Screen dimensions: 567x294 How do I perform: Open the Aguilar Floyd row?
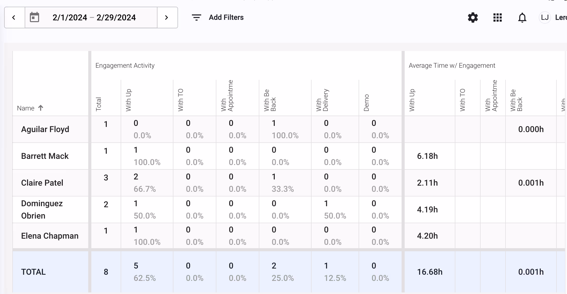pyautogui.click(x=45, y=129)
